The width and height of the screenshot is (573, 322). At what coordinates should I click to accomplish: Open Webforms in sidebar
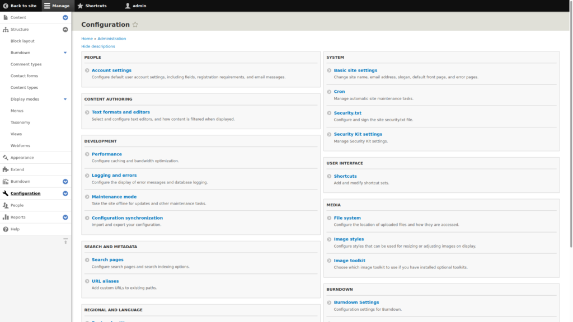[21, 146]
